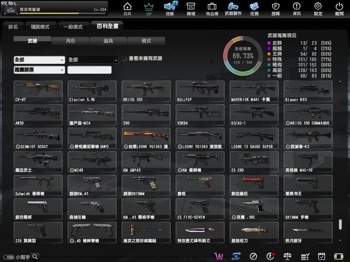Enable 查看未擁有武器 checkbox
The width and height of the screenshot is (350, 262).
124,59
